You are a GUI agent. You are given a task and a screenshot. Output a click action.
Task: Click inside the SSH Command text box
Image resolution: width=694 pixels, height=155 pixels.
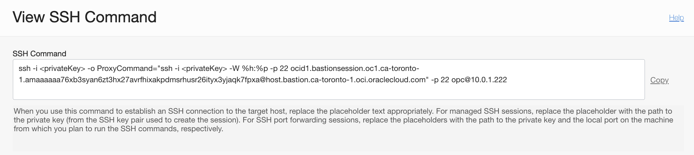(329, 79)
